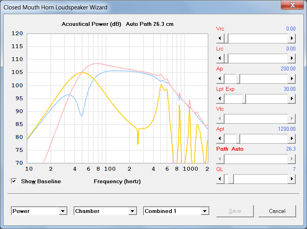Decrease QL with its left arrow
307x229 pixels.
pos(220,179)
